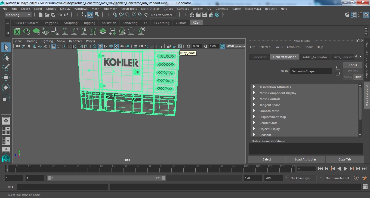Expand the Render Stats section

pos(304,123)
